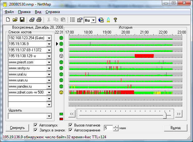
Task: Open the Файл menu
Action: 9,12
